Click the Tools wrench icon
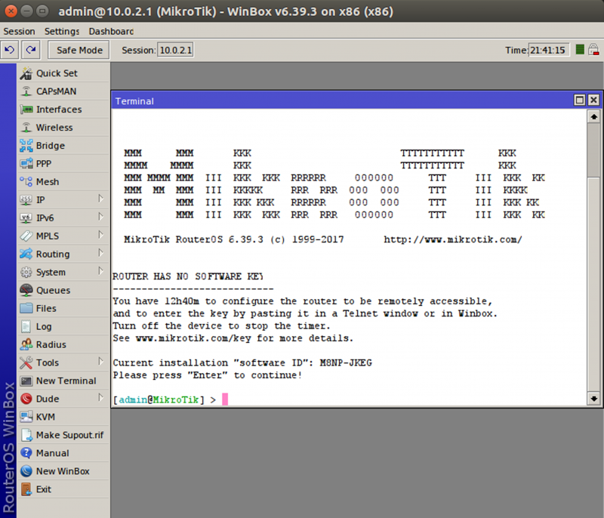This screenshot has height=518, width=604. point(26,362)
